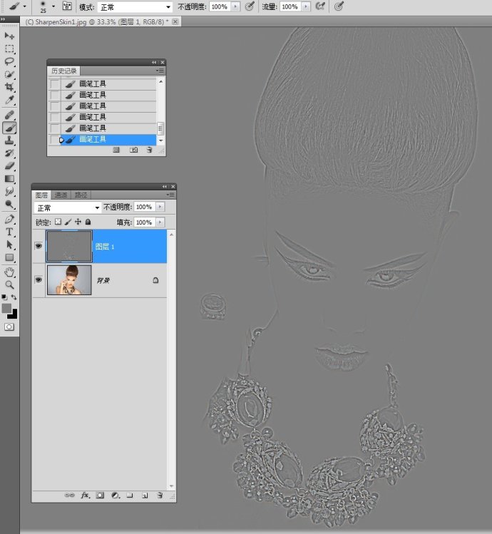The image size is (492, 534).
Task: Open the background color picker
Action: tap(14, 315)
